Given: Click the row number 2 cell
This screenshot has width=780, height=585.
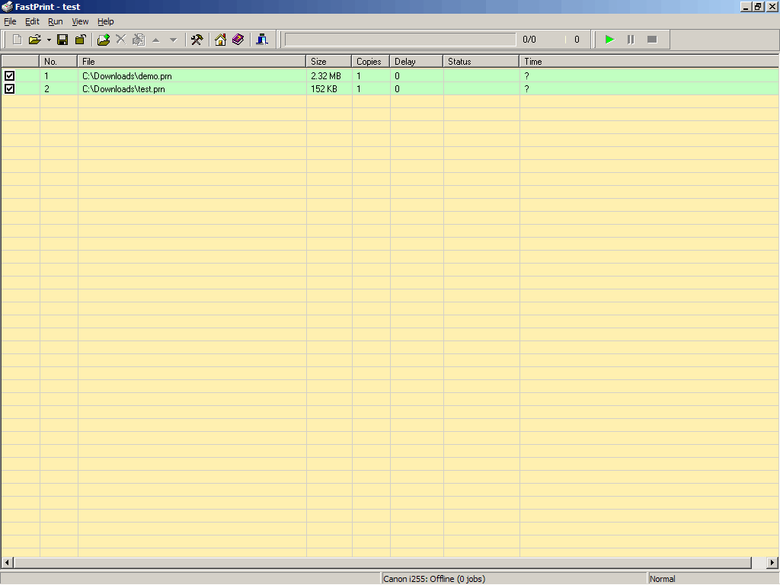Looking at the screenshot, I should coord(59,89).
